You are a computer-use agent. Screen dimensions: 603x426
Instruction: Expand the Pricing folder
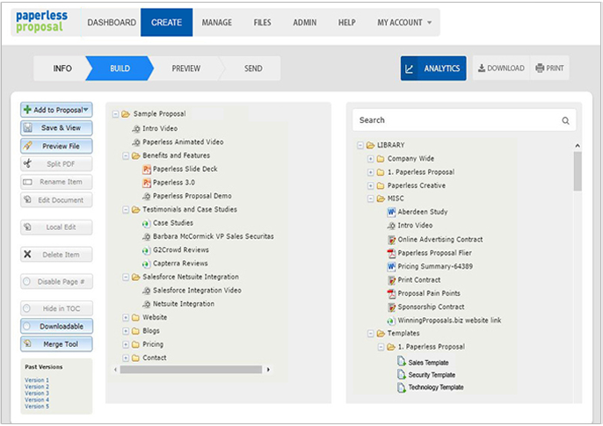[x=126, y=344]
